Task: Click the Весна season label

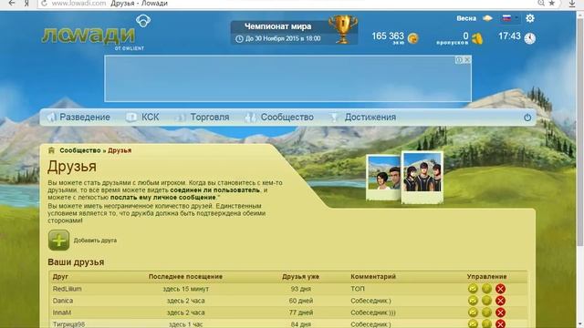Action: tap(466, 18)
